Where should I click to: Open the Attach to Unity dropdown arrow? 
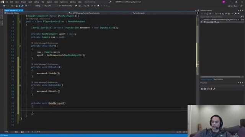point(73,6)
